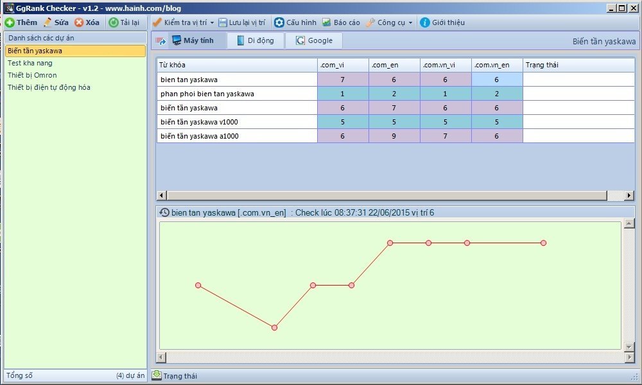The image size is (642, 385).
Task: Click the Máy tính monitor icon
Action: (177, 40)
